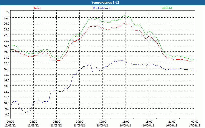
Task: Click the 20,0 y-axis value
Action: (7, 46)
